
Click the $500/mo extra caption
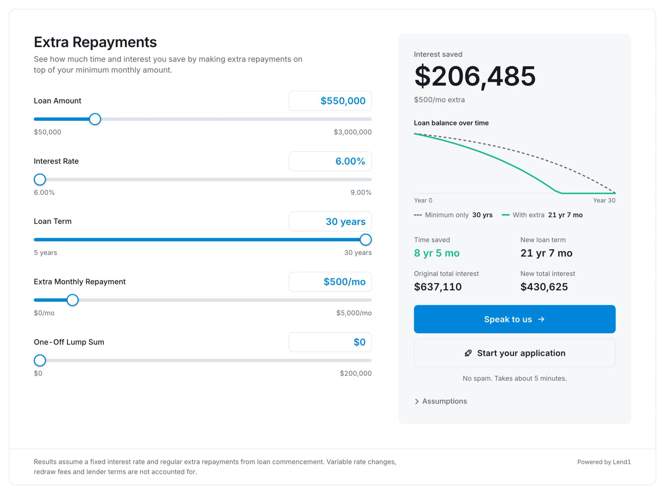(x=439, y=100)
